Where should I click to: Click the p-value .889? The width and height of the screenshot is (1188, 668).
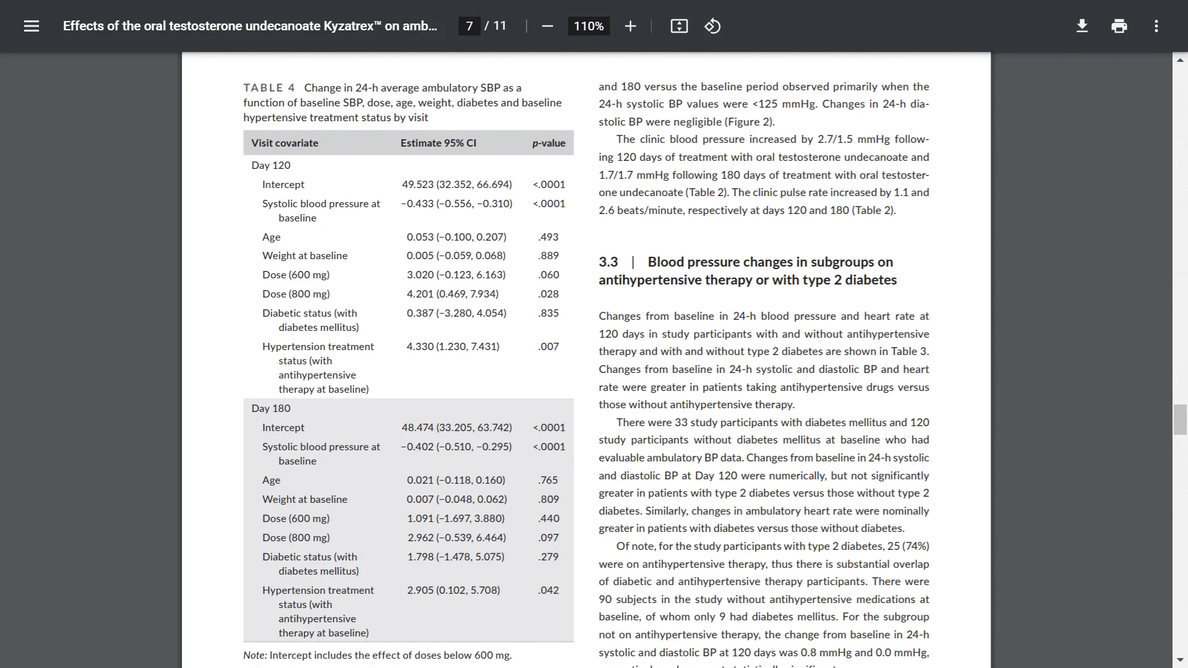click(548, 255)
